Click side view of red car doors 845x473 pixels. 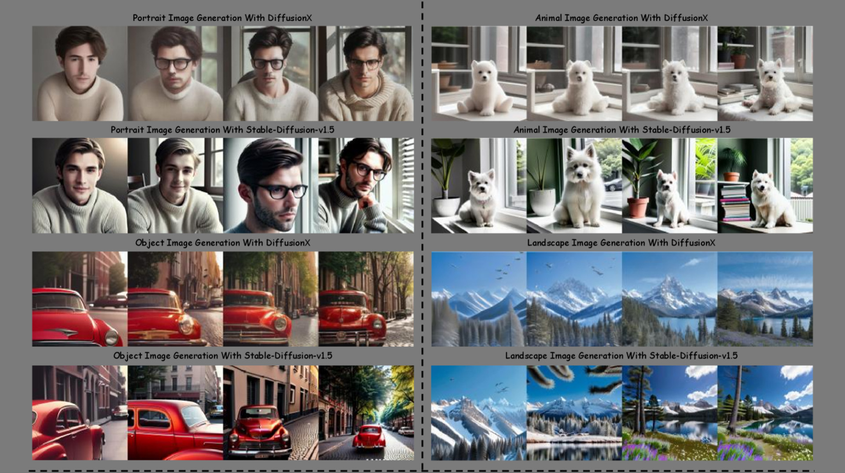175,413
